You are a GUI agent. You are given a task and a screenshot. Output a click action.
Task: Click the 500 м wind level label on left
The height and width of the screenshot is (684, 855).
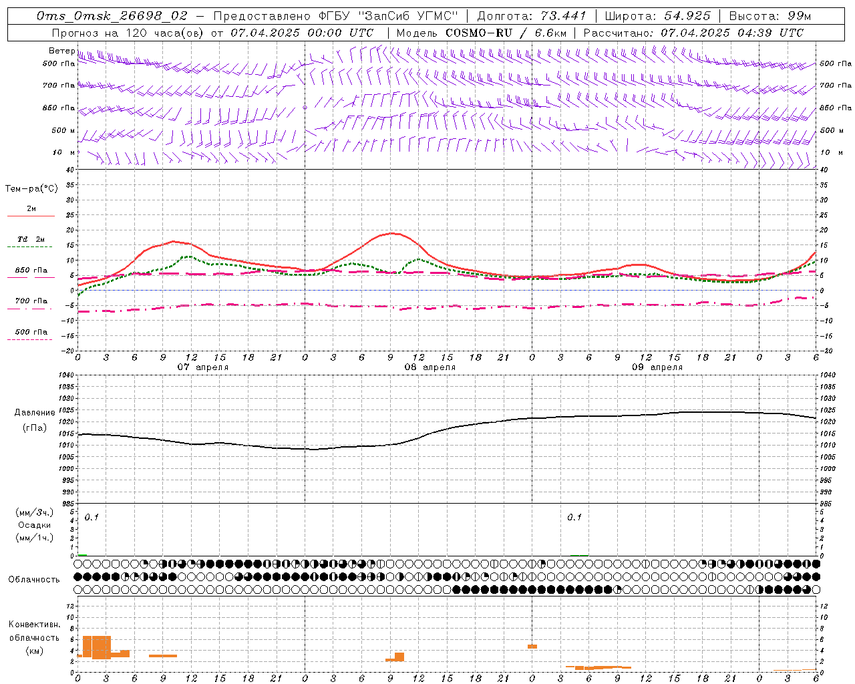click(63, 130)
